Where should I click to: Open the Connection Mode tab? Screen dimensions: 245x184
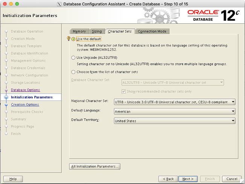pyautogui.click(x=152, y=31)
